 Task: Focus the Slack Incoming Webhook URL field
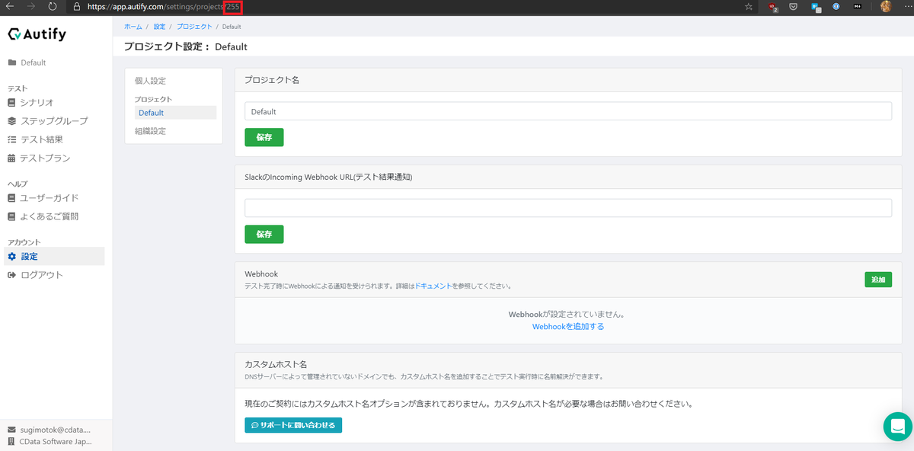[x=567, y=206]
